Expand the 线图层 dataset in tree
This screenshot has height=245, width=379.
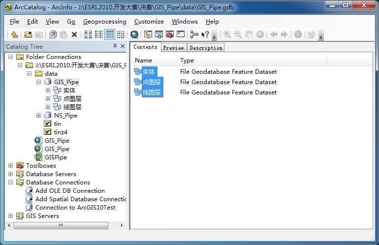(48, 107)
